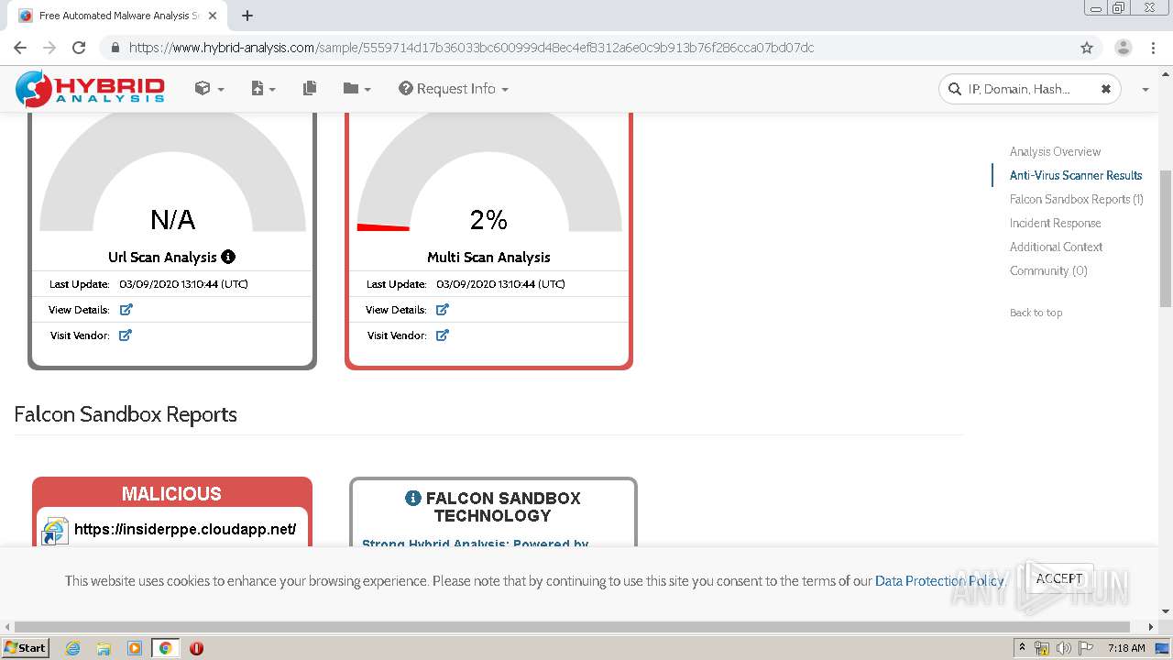Launch Internet Explorer from the taskbar
Viewport: 1173px width, 660px height.
point(72,648)
